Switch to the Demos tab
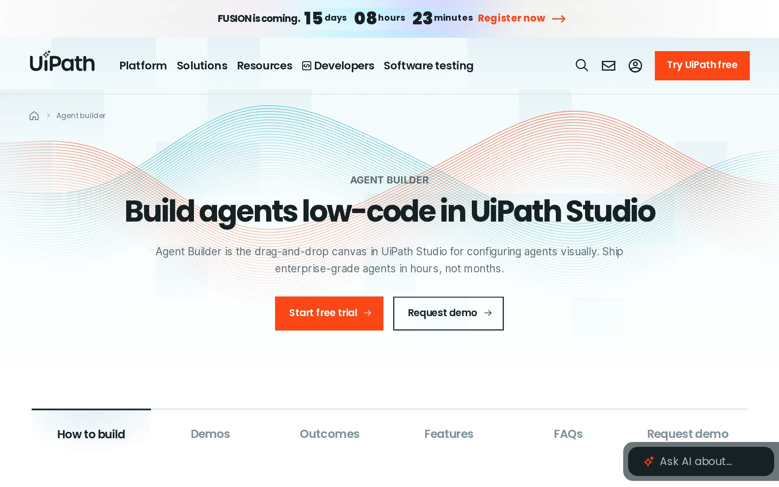Viewport: 779px width, 487px height. click(x=210, y=434)
